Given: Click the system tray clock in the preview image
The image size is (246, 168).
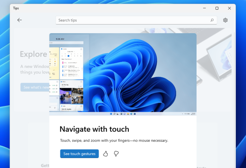Looking at the screenshot, I should (x=193, y=114).
